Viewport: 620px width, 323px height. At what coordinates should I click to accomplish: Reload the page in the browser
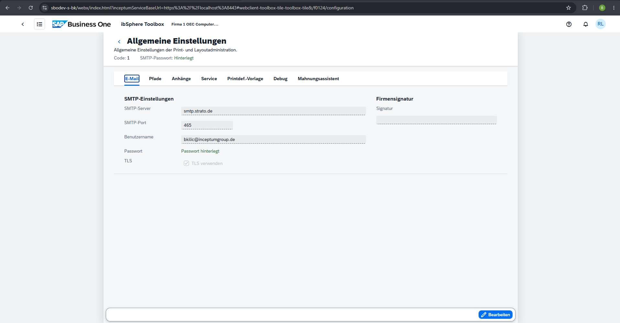coord(31,8)
